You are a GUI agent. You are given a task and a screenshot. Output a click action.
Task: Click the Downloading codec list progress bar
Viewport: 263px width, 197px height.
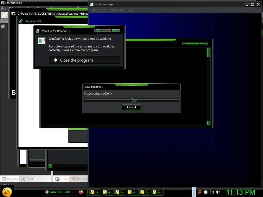[x=131, y=100]
